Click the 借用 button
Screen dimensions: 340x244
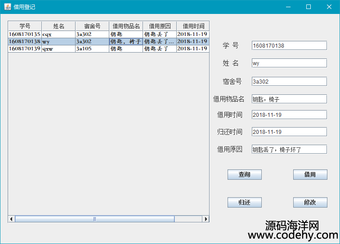click(x=310, y=174)
